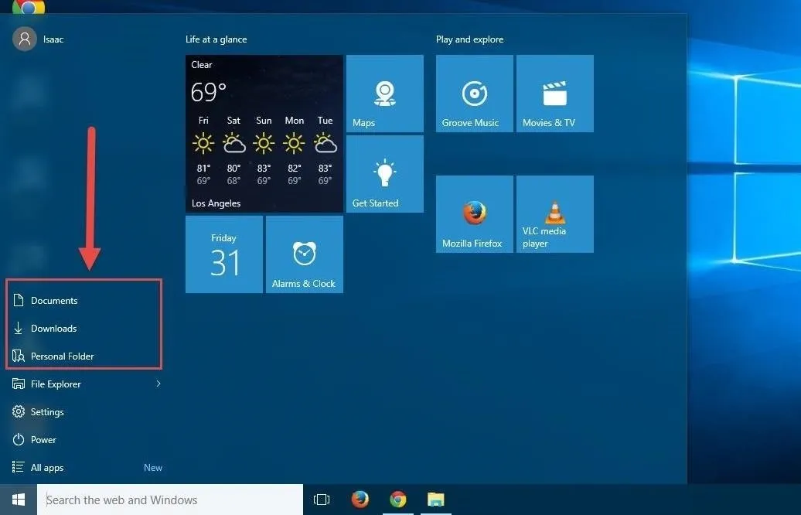Click the Tue forecast column
This screenshot has height=515, width=801.
(326, 150)
